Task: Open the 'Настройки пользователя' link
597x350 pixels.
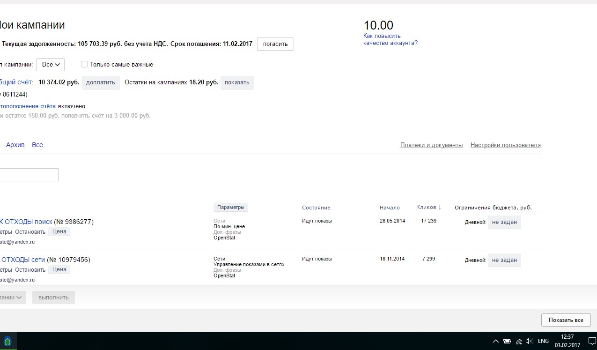Action: point(506,145)
